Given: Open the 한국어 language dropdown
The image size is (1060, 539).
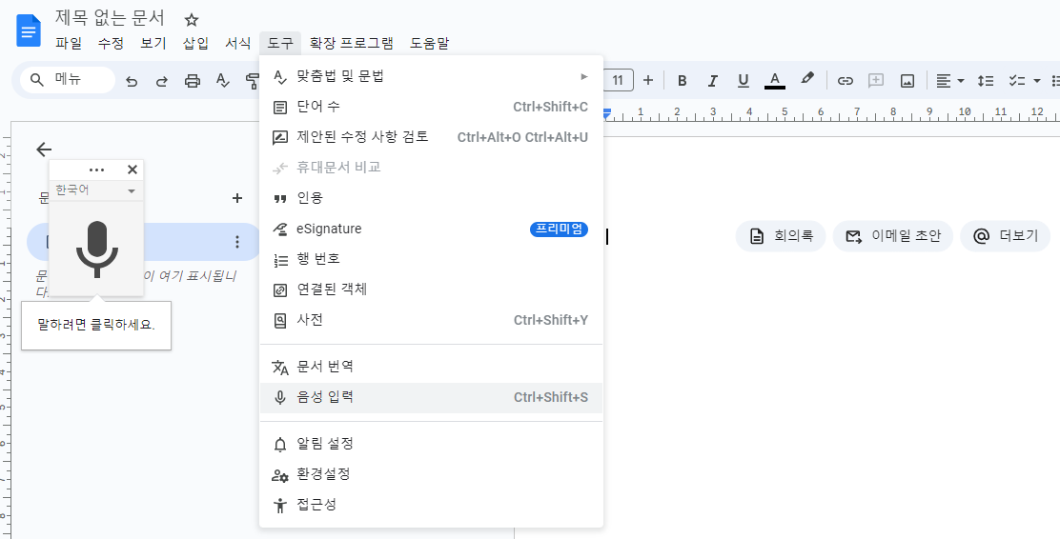Looking at the screenshot, I should click(x=96, y=190).
